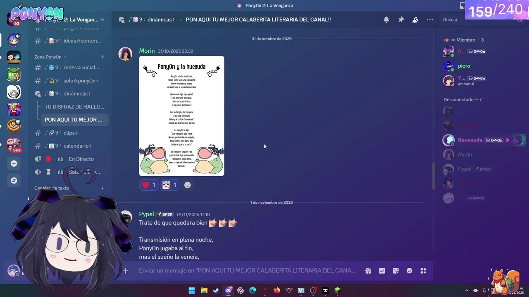Show hidden system tray icons chevron
The height and width of the screenshot is (297, 529).
(x=467, y=290)
